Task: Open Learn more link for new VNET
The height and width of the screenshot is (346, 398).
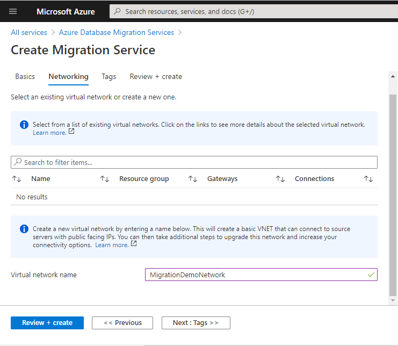Action: (112, 245)
